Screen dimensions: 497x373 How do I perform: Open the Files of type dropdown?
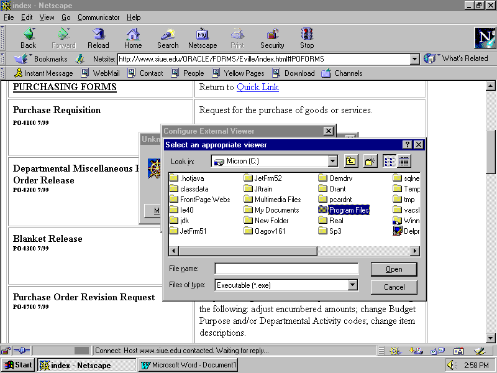click(353, 285)
